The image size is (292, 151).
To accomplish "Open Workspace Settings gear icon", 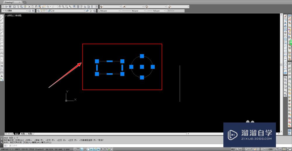I will (29, 11).
